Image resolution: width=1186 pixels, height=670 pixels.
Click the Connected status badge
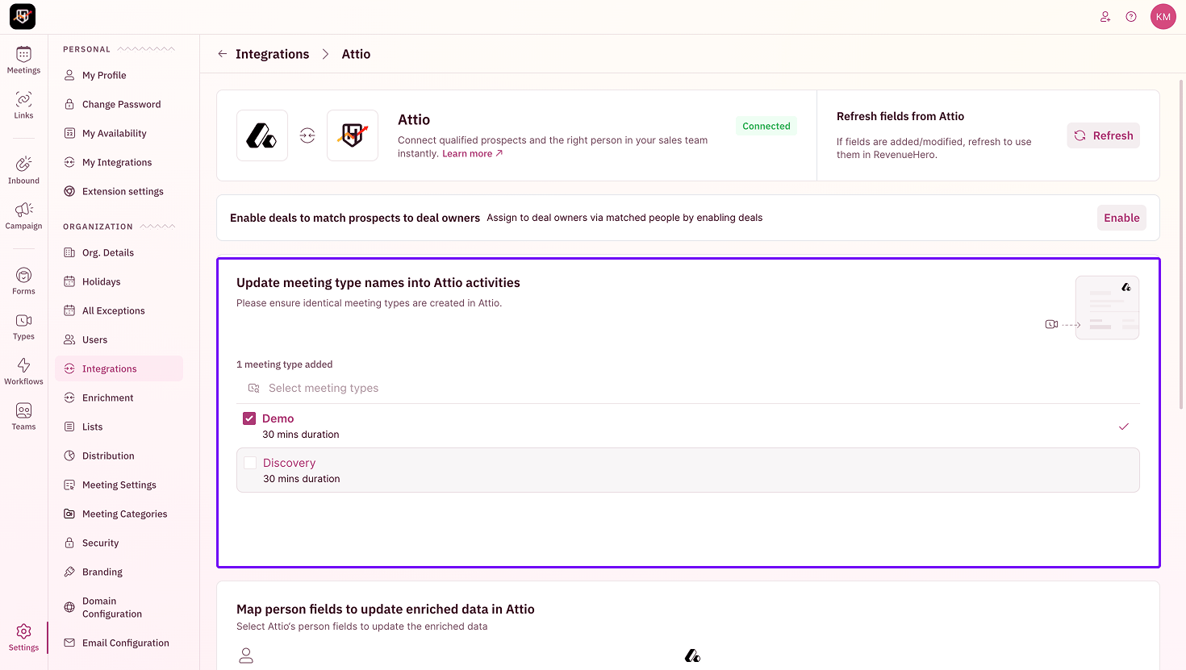coord(766,126)
